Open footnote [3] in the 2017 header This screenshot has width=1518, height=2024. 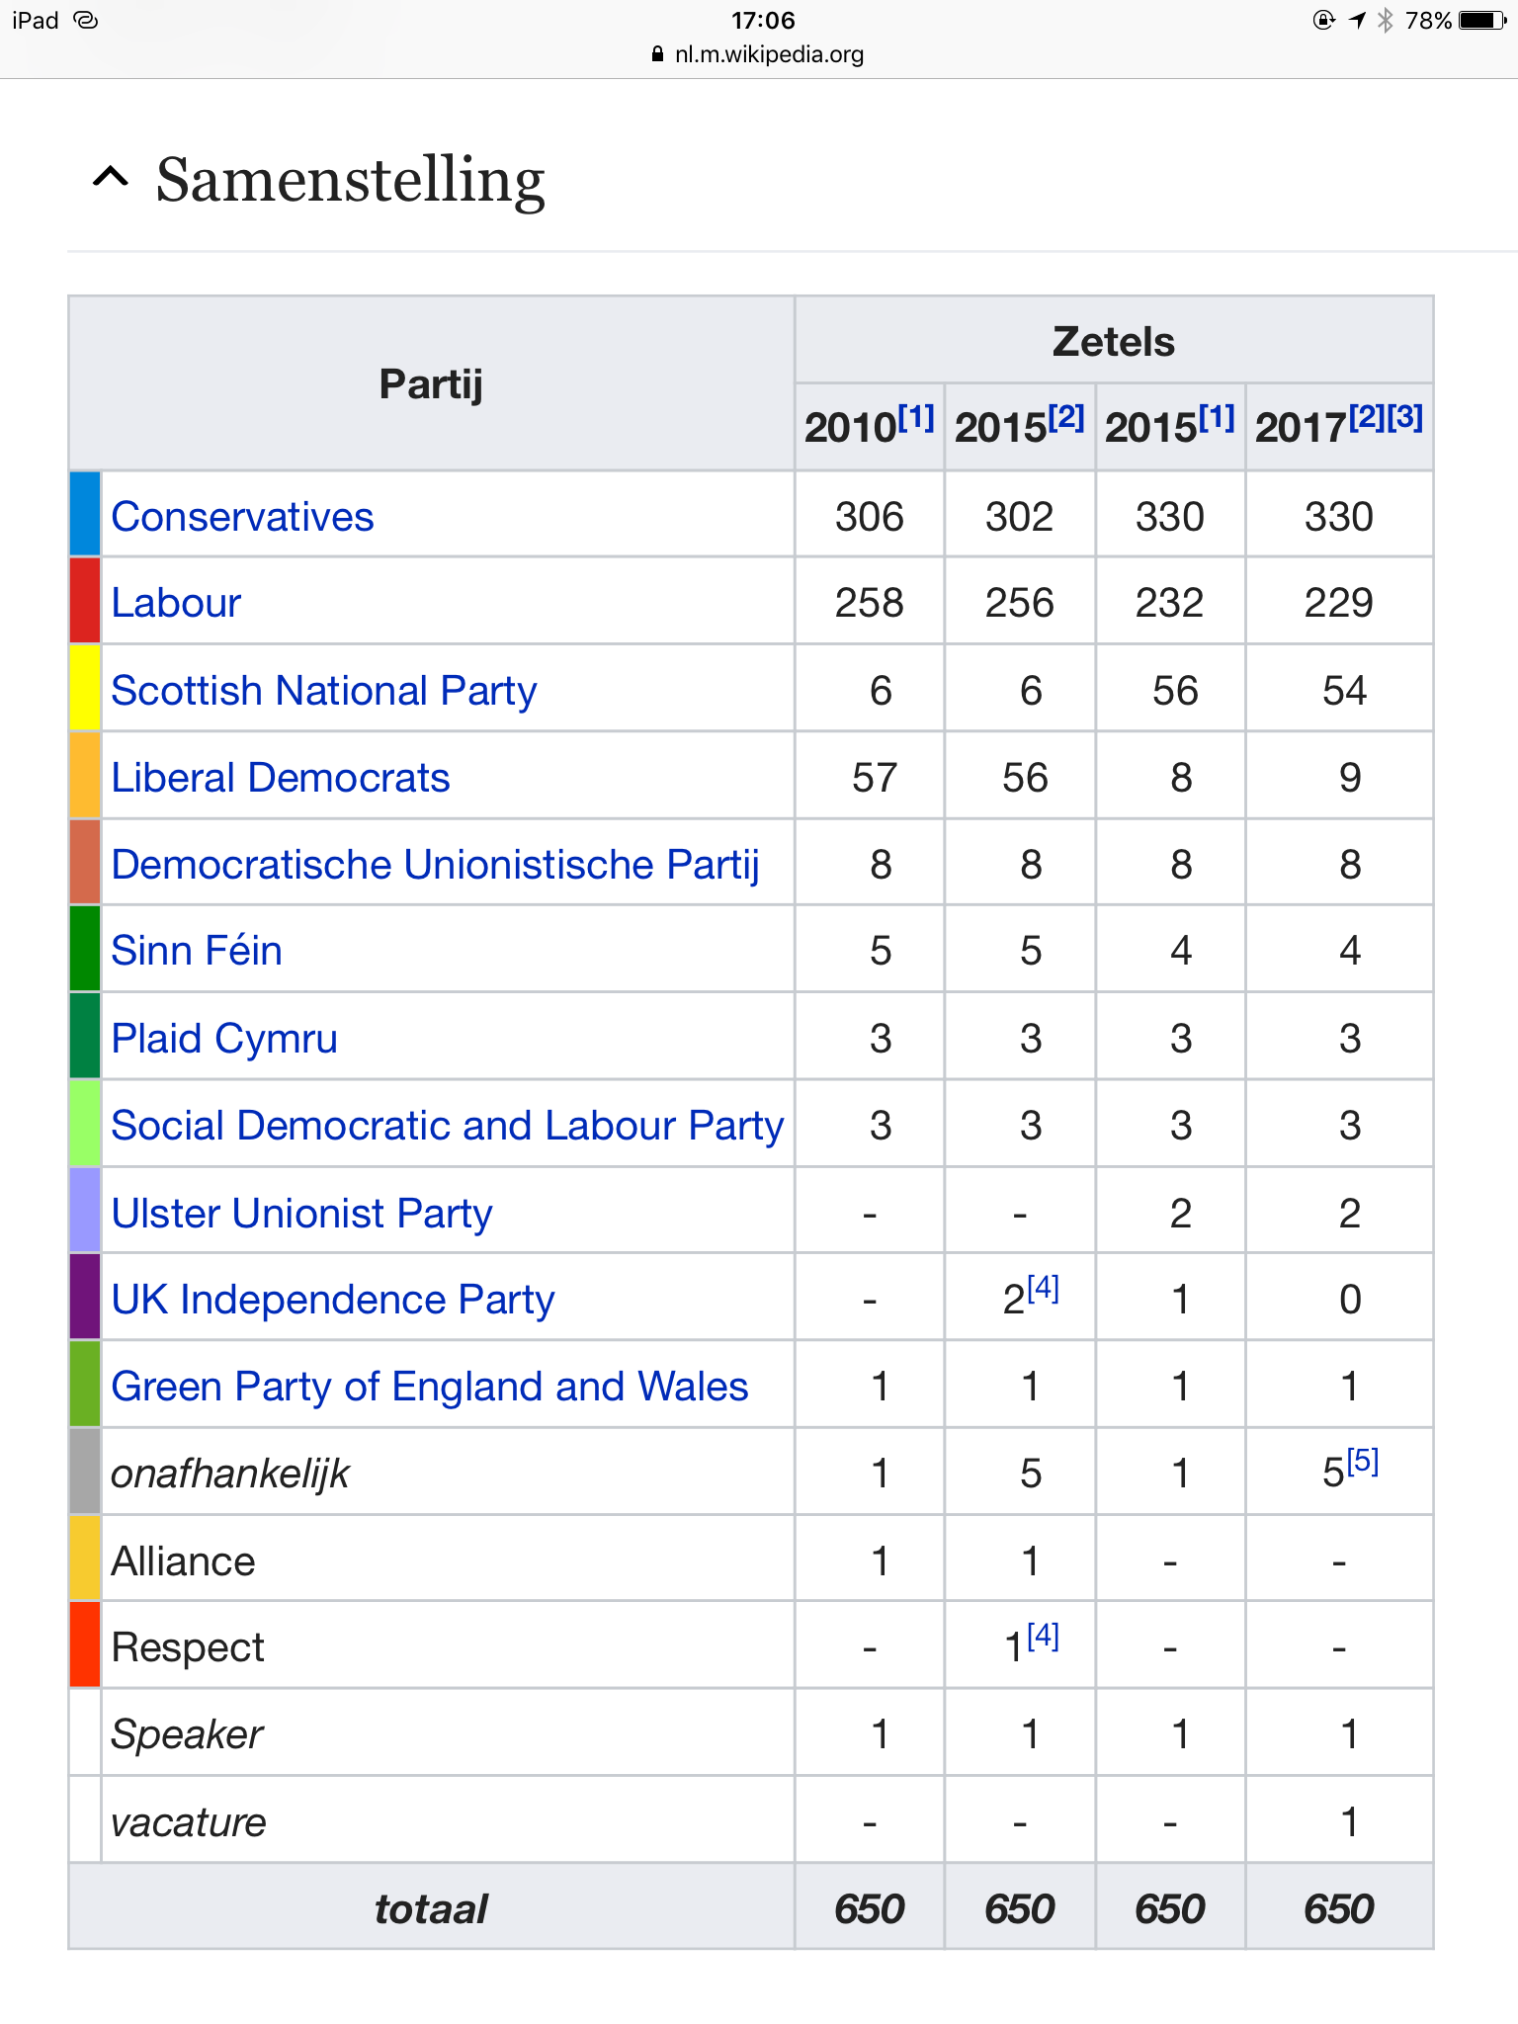1404,418
